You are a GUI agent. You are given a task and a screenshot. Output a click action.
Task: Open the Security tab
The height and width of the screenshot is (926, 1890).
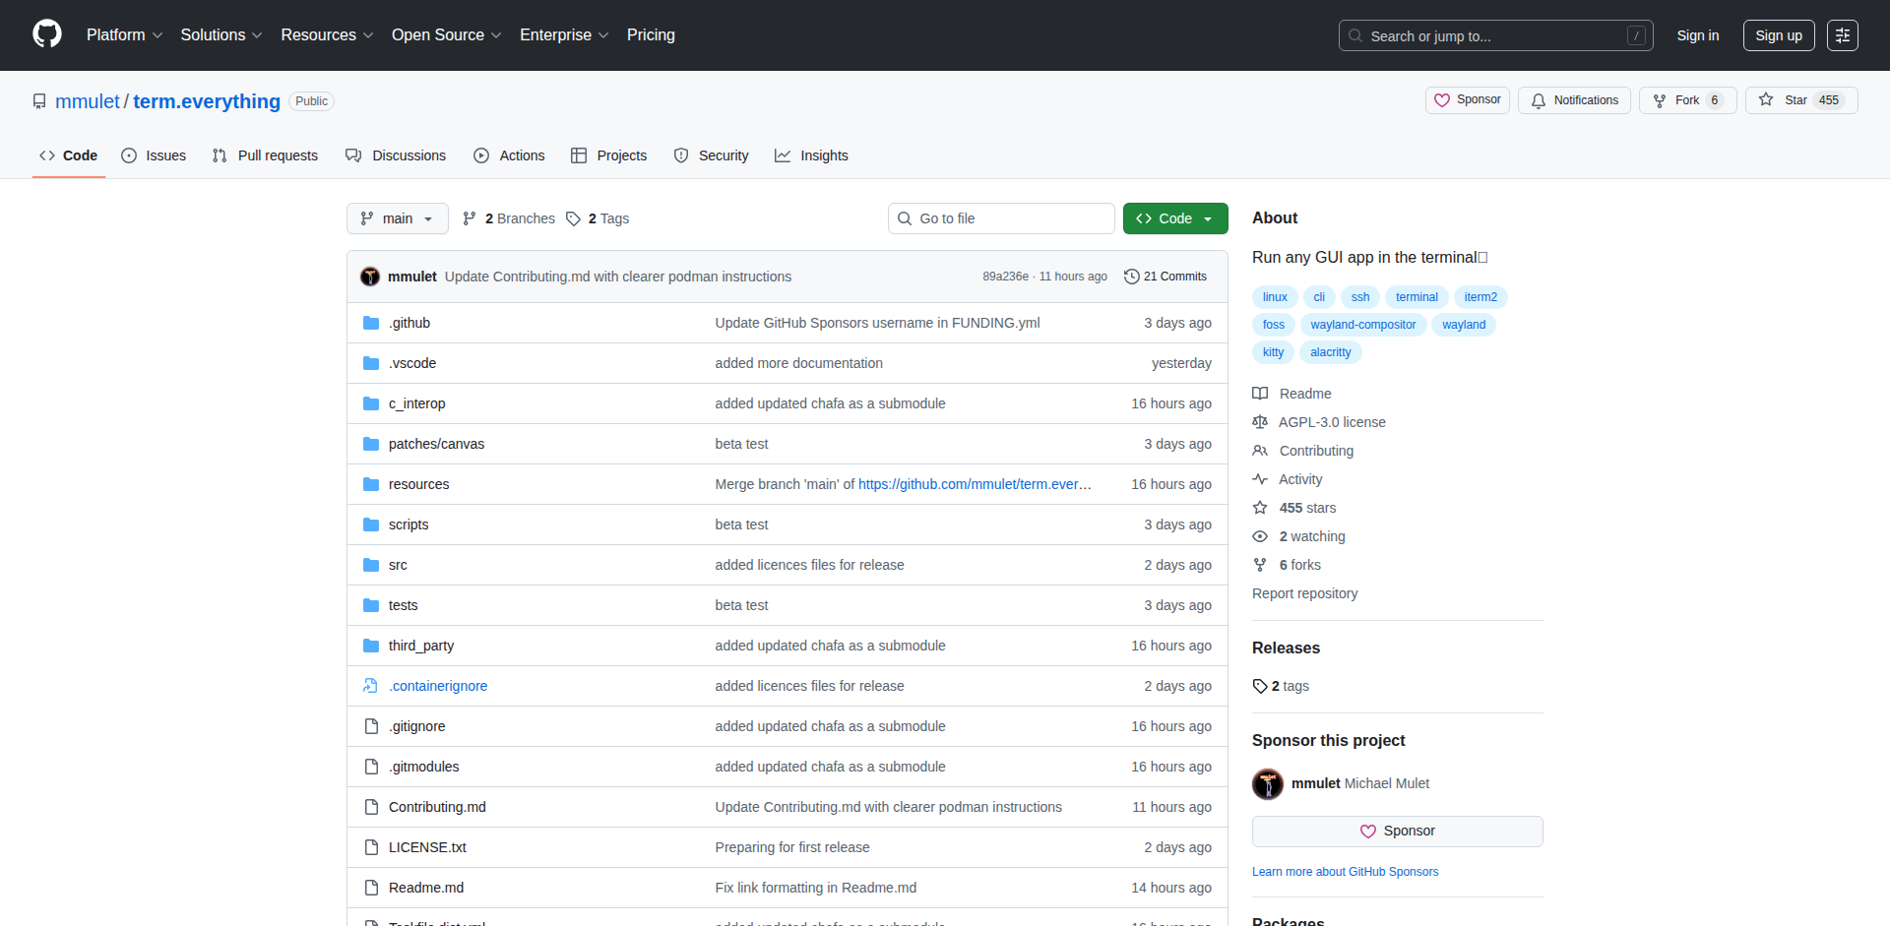pos(711,155)
